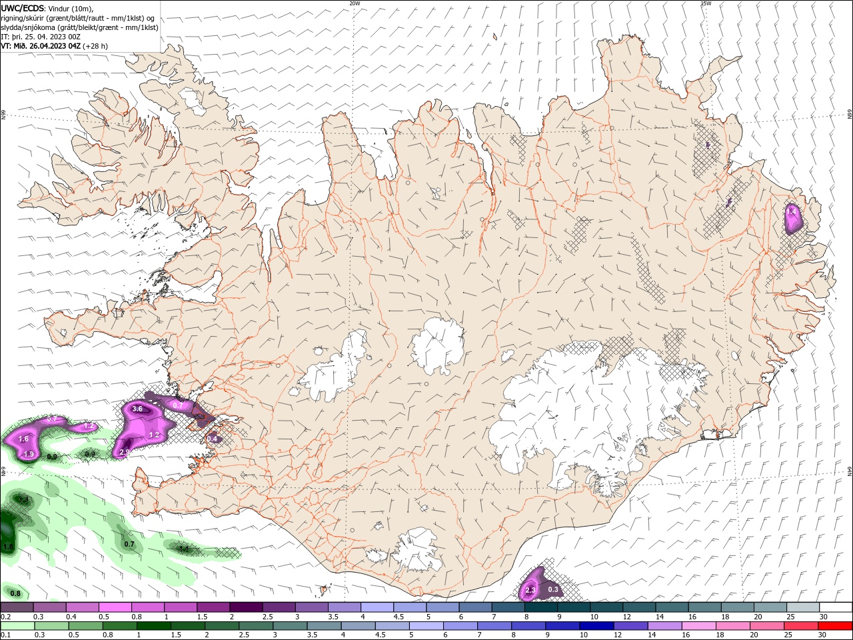Click the 0.4 value near Reykjavík on the map
Image resolution: width=853 pixels, height=640 pixels.
pyautogui.click(x=213, y=439)
